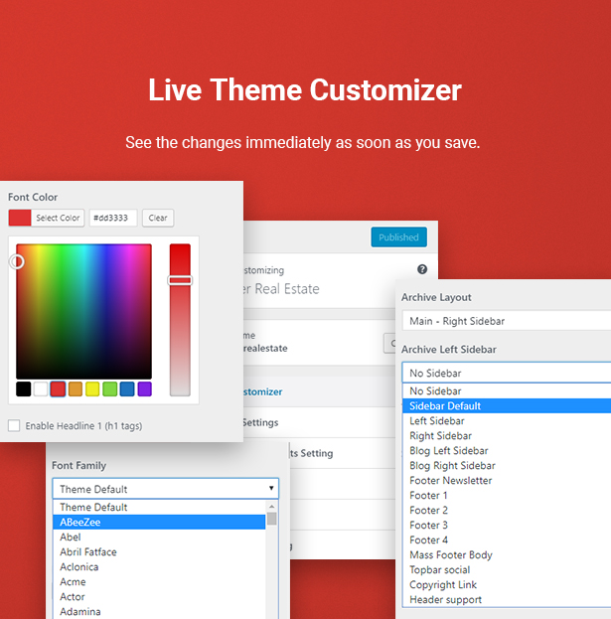This screenshot has width=611, height=619.
Task: Select Footer 3 option
Action: pos(507,525)
